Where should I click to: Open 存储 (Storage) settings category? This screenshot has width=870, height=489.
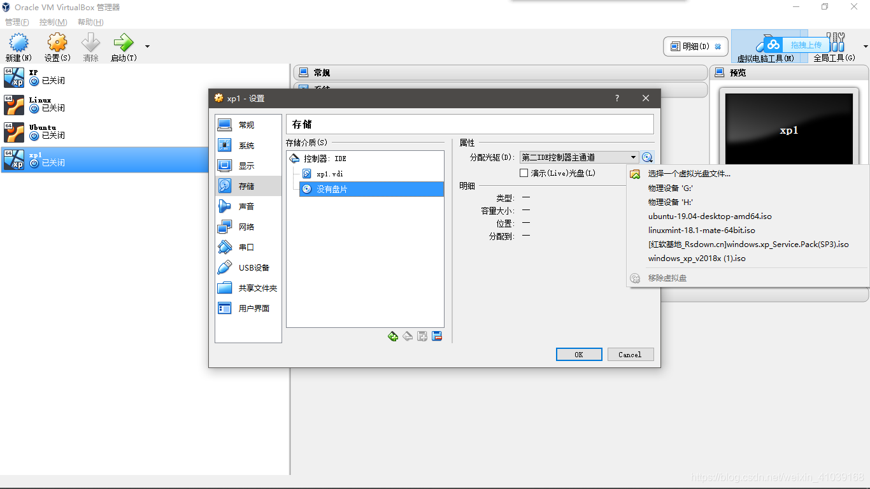point(248,186)
